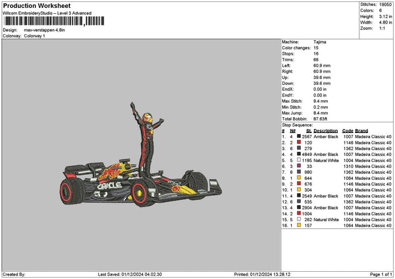Click the white swatch in stop row 15
The height and width of the screenshot is (279, 395).
click(299, 219)
